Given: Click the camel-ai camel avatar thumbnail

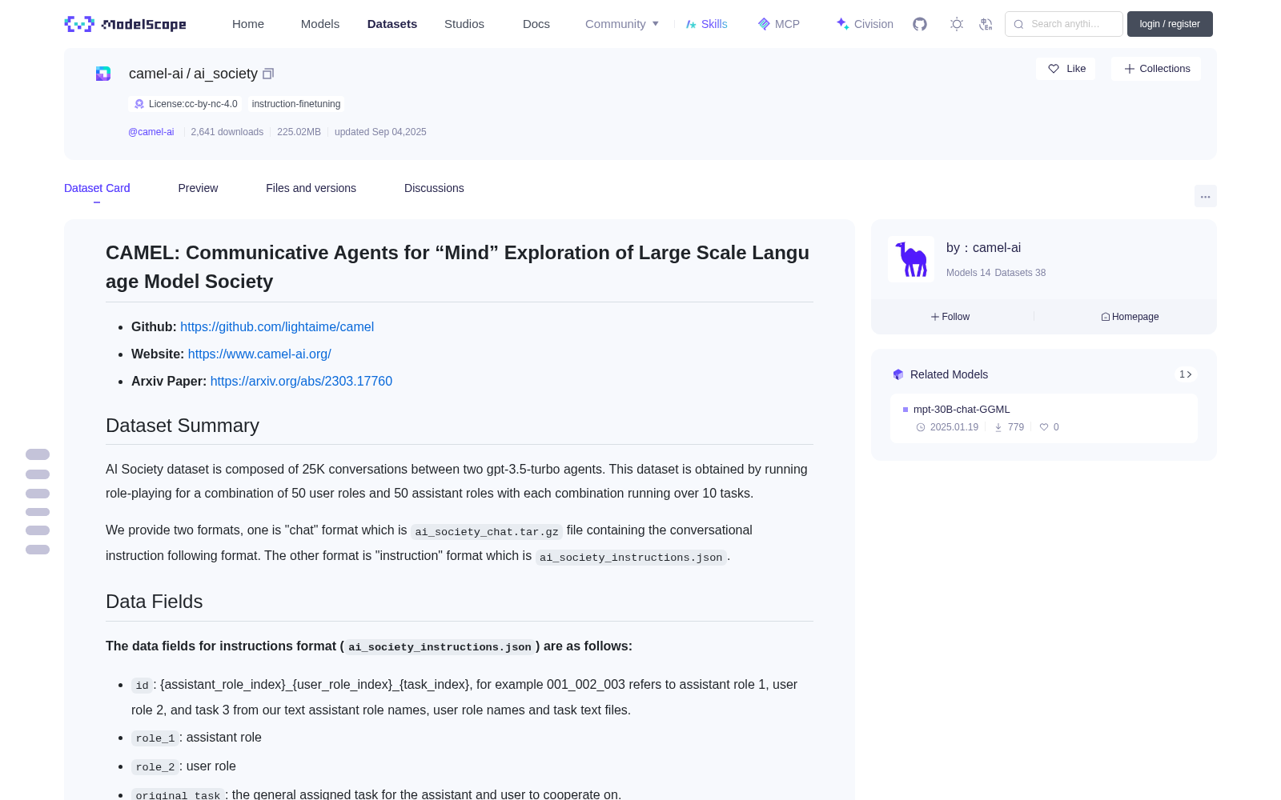Looking at the screenshot, I should point(911,259).
